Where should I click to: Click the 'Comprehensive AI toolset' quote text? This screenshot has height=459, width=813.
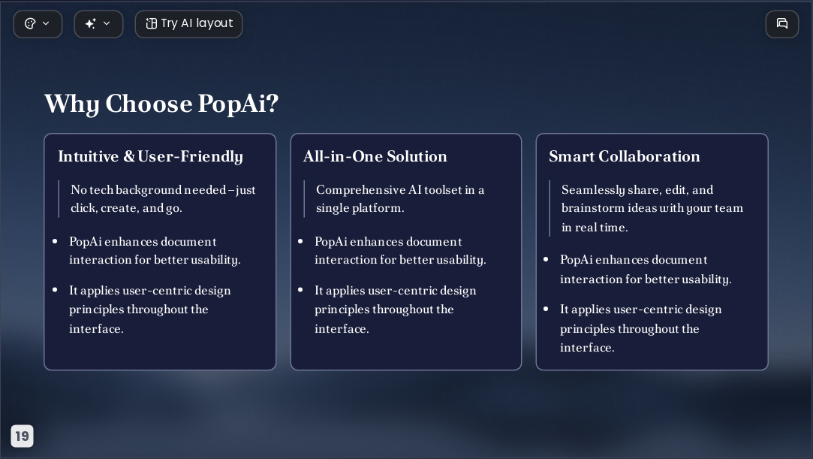(x=400, y=198)
